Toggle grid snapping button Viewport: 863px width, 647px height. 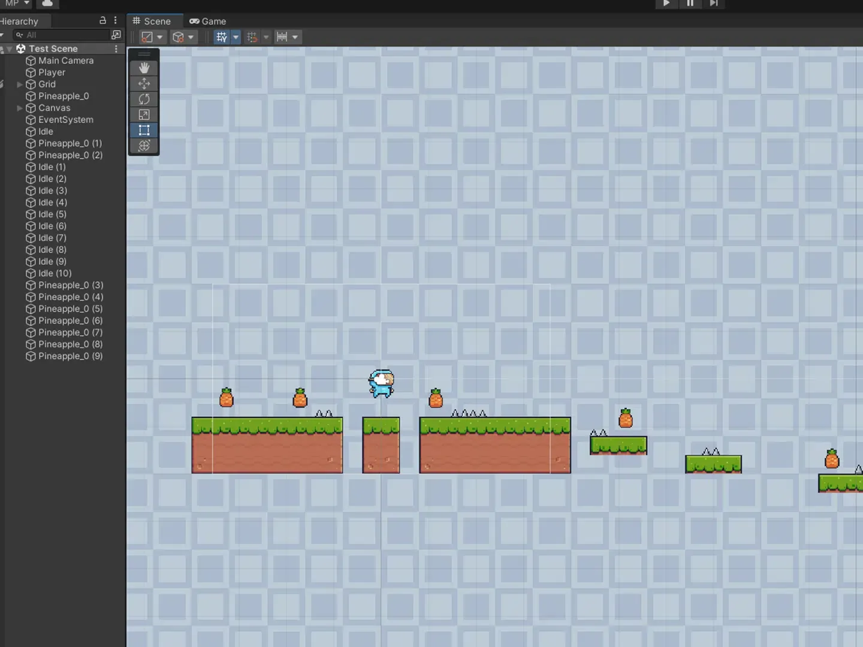252,37
